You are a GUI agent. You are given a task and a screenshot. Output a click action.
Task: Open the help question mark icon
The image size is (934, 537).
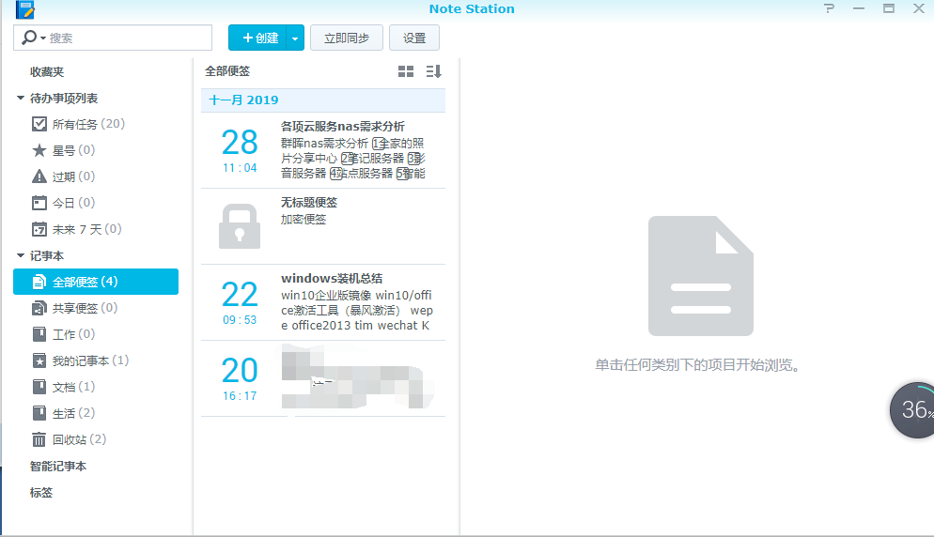(829, 8)
